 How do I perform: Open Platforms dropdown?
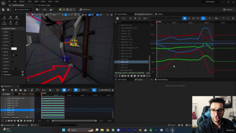(x=85, y=10)
